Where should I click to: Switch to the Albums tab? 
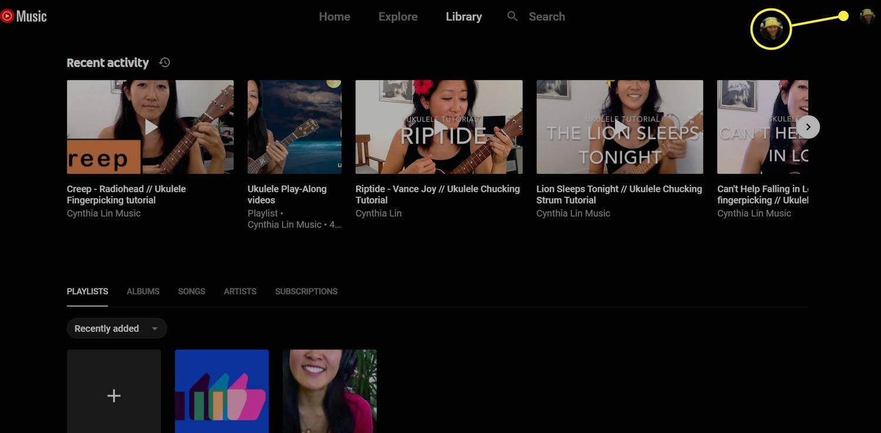143,292
